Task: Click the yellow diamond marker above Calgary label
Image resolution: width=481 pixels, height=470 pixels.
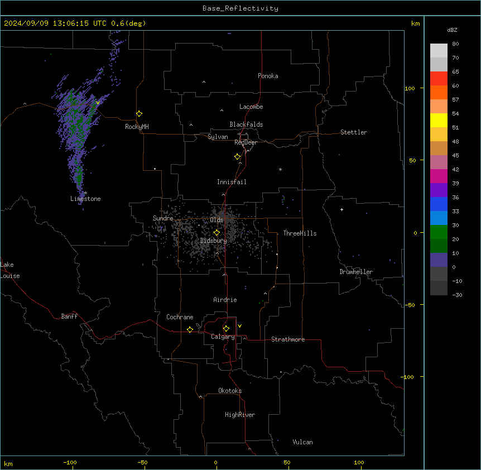Action: (226, 329)
